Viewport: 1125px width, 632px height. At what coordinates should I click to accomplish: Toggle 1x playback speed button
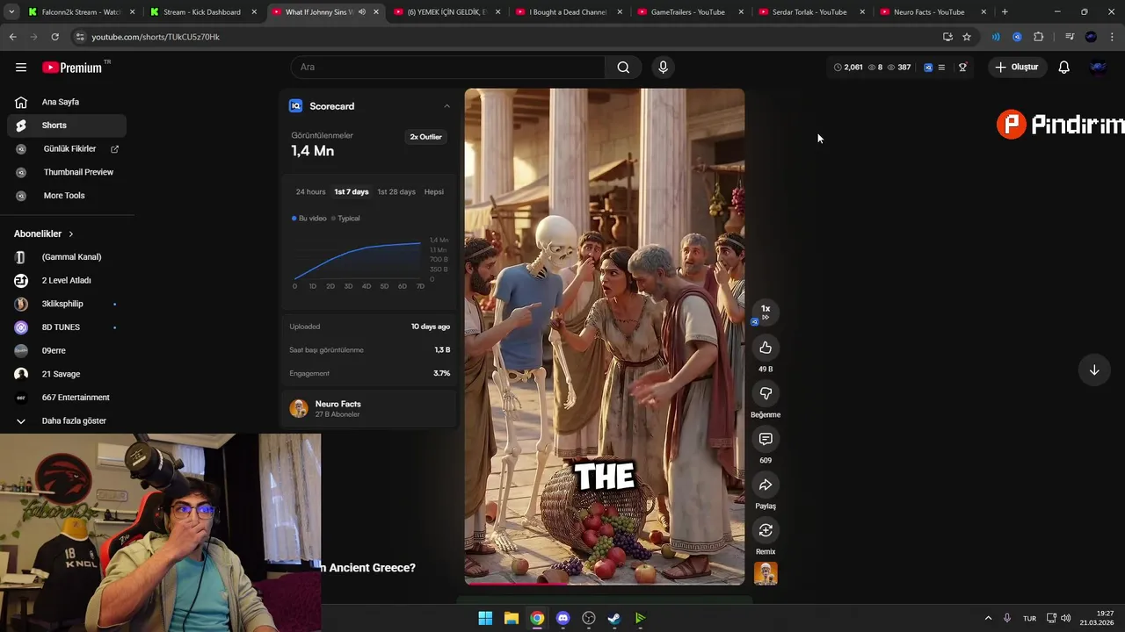coord(766,312)
